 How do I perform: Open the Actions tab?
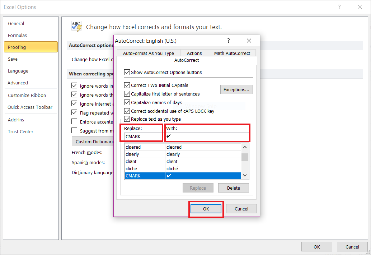tap(194, 53)
